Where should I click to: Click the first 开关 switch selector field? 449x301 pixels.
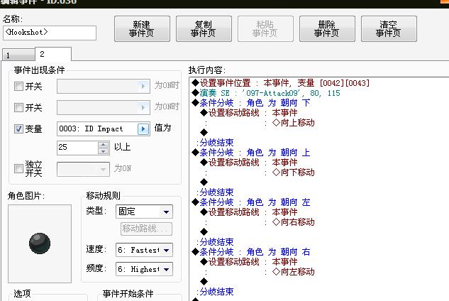click(x=104, y=86)
